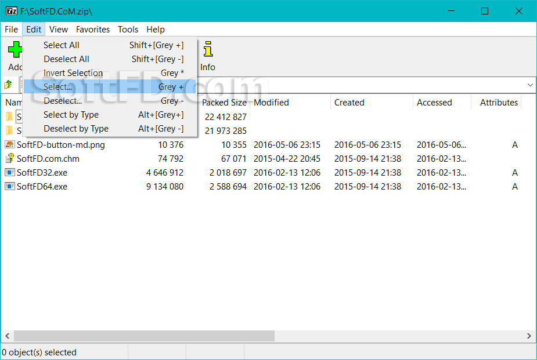537x360 pixels.
Task: Click SoftFD32.exe's Modified date cell
Action: 287,173
